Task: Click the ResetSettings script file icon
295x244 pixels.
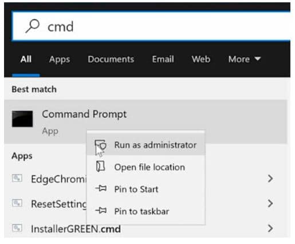Action: [x=17, y=203]
